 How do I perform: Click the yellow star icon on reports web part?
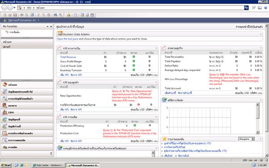(x=164, y=139)
